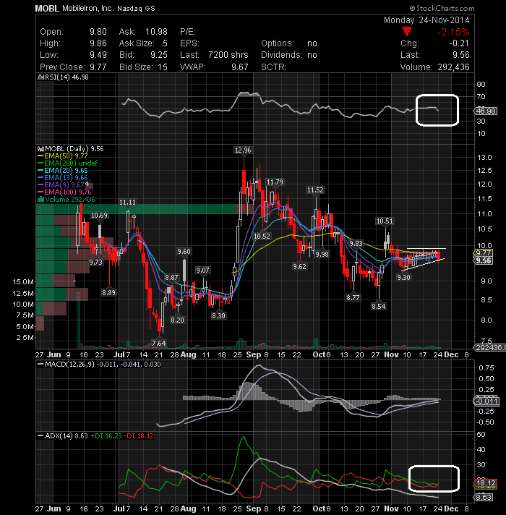Click the 11.11 price label
The width and height of the screenshot is (506, 515).
(127, 203)
